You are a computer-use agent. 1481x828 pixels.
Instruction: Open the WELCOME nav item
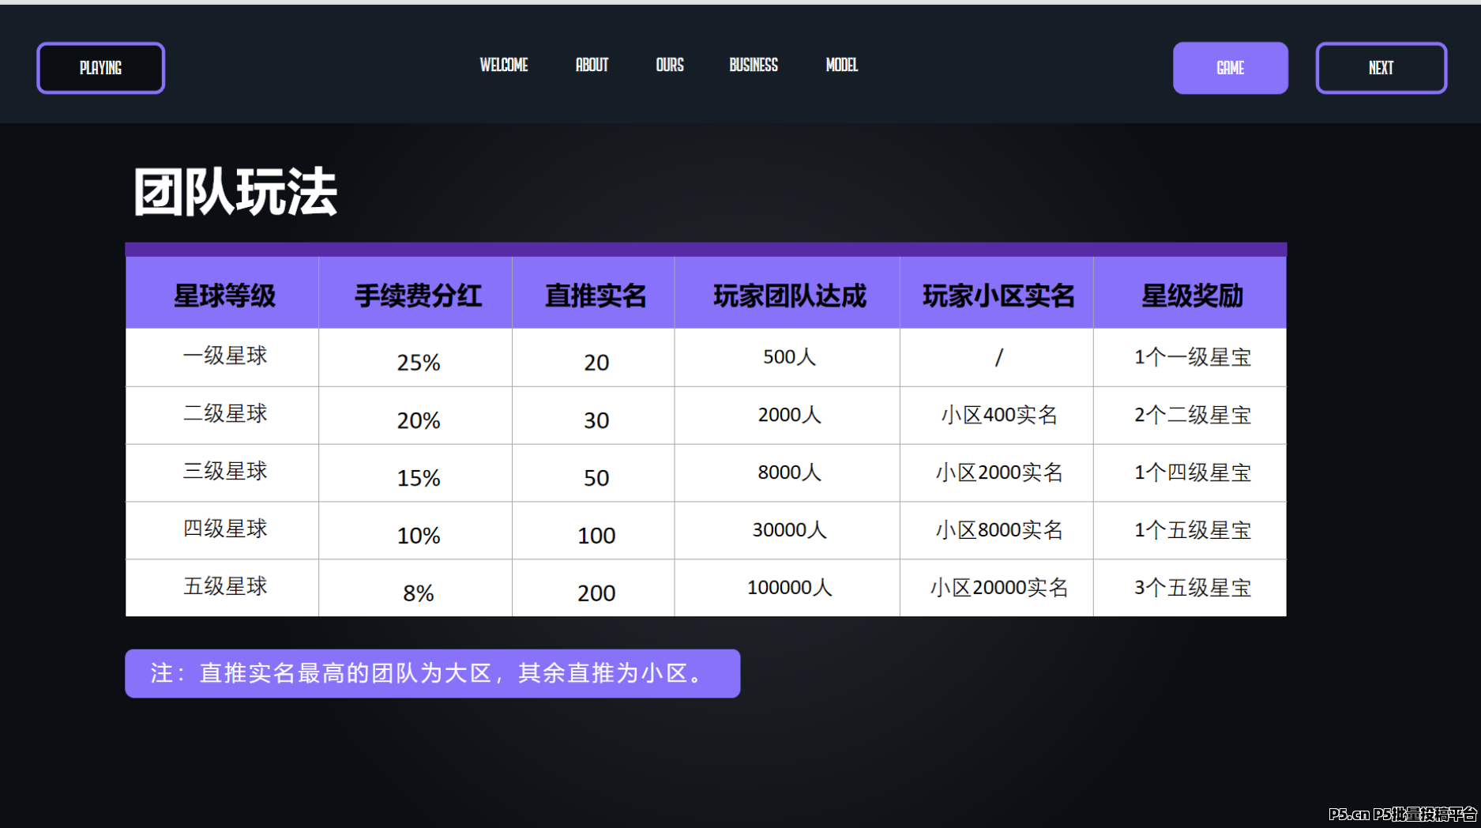pos(503,66)
